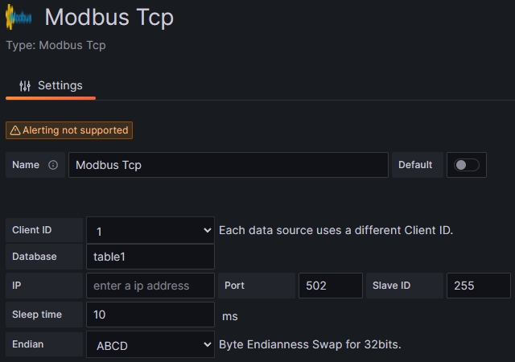Click the IP address input field
This screenshot has width=515, height=362.
pyautogui.click(x=150, y=286)
